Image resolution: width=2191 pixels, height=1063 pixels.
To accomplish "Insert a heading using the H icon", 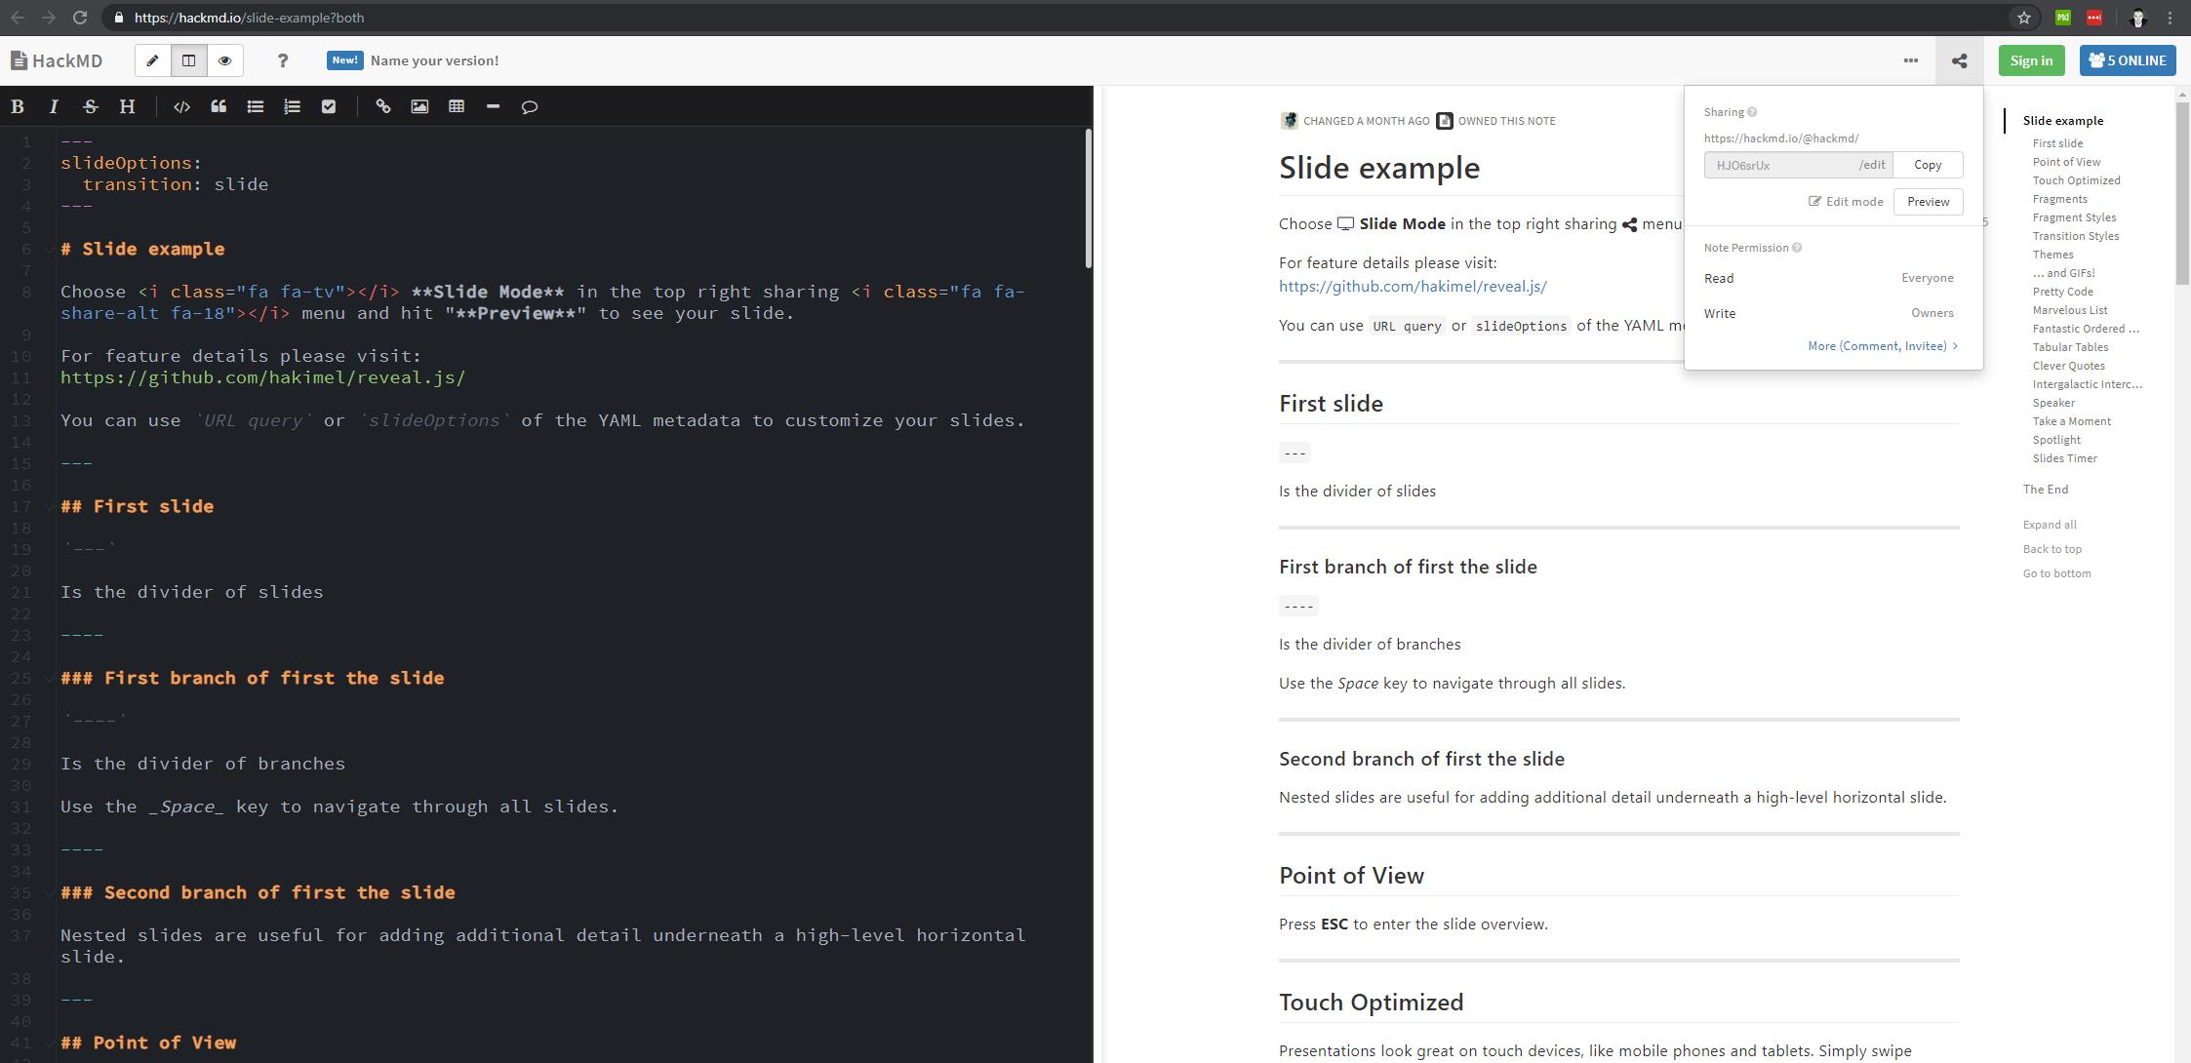I will [x=126, y=106].
